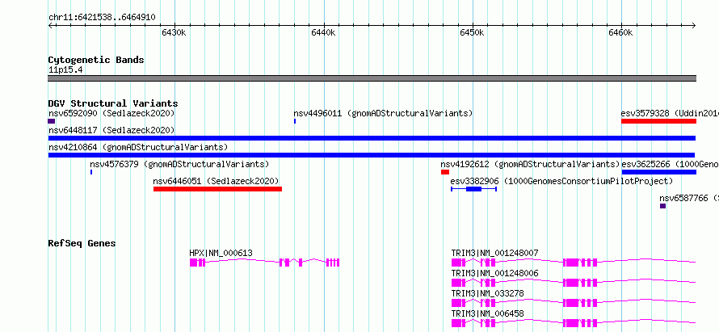Select the long blue nsv6448117 bar

coord(372,138)
